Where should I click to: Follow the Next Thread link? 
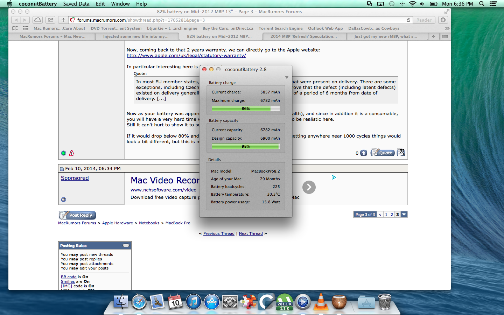(251, 233)
